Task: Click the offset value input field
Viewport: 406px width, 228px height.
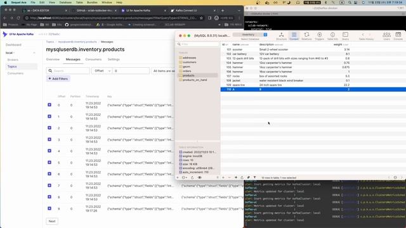Action: point(131,71)
